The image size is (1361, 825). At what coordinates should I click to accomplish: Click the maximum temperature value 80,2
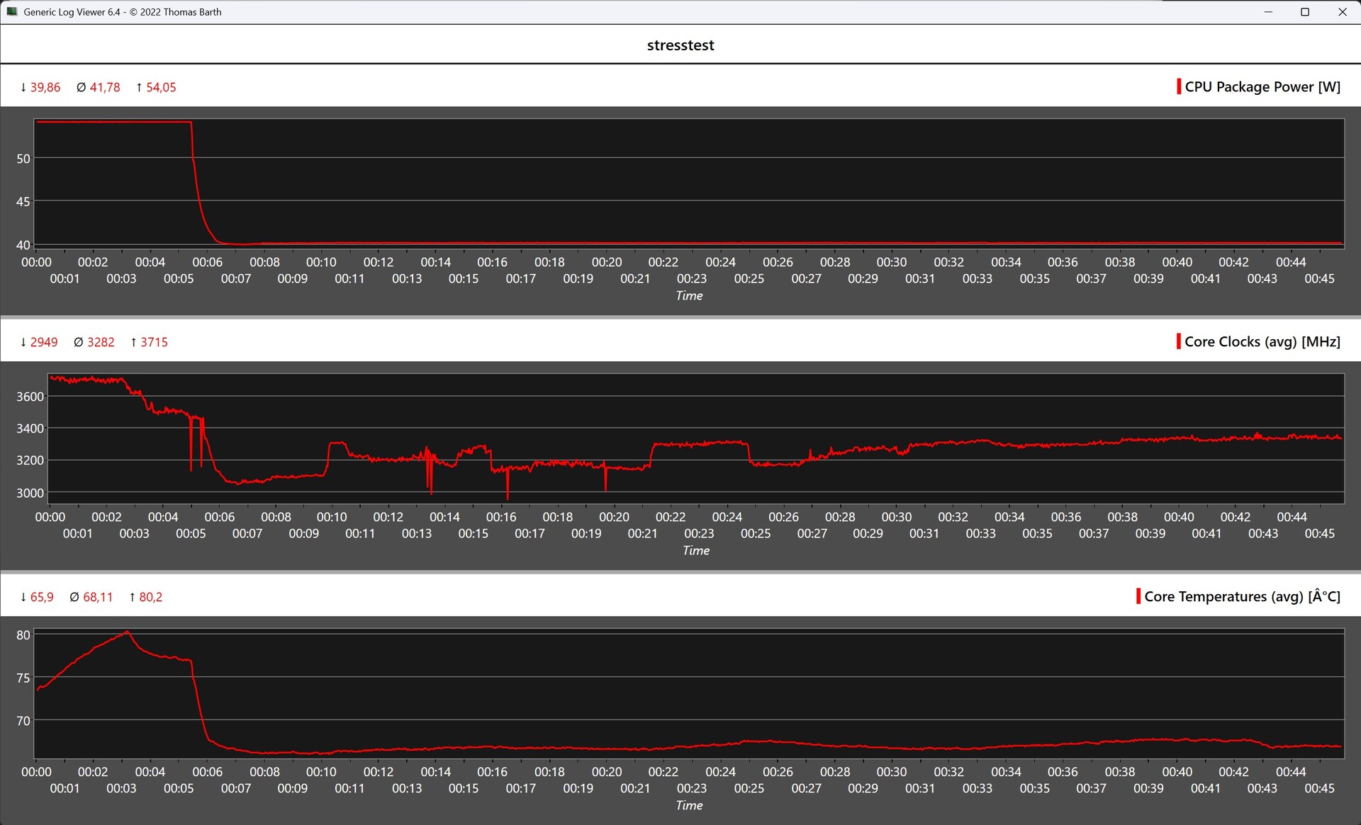pos(150,597)
